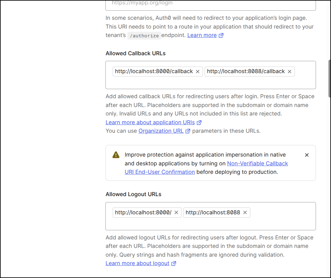331x278 pixels.
Task: Focus the Allowed Logout URLs input box
Action: pos(211,216)
